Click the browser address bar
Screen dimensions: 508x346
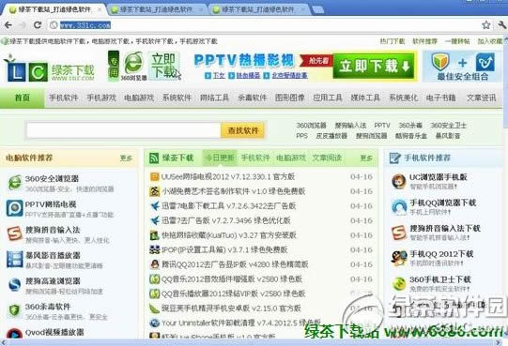(264, 25)
